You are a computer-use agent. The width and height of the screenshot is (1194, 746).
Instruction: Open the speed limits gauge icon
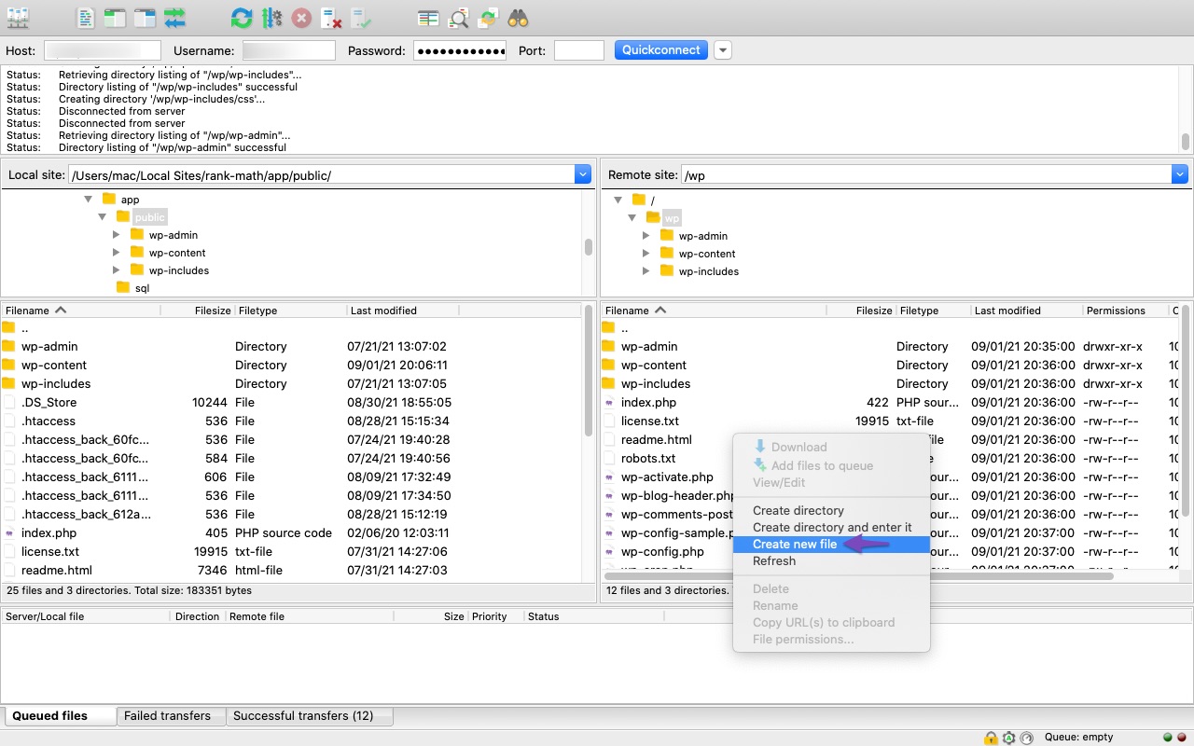click(x=1026, y=738)
